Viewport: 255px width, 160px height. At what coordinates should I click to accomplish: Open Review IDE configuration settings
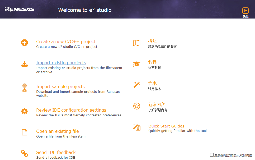pos(71,110)
